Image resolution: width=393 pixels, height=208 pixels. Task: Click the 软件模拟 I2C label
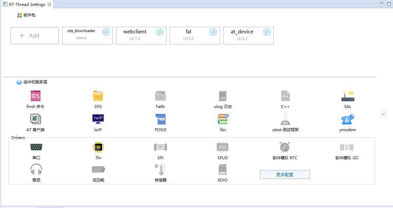click(347, 158)
